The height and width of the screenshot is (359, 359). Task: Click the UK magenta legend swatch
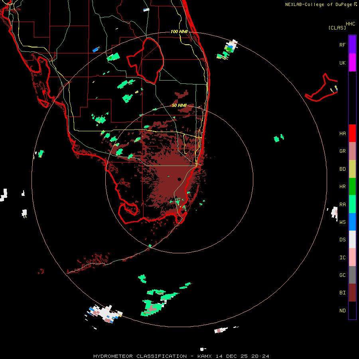(352, 62)
